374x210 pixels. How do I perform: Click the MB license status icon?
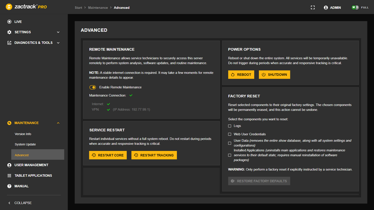(x=355, y=7)
